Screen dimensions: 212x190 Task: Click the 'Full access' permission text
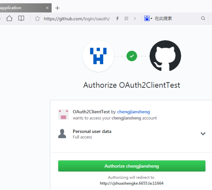point(82,137)
